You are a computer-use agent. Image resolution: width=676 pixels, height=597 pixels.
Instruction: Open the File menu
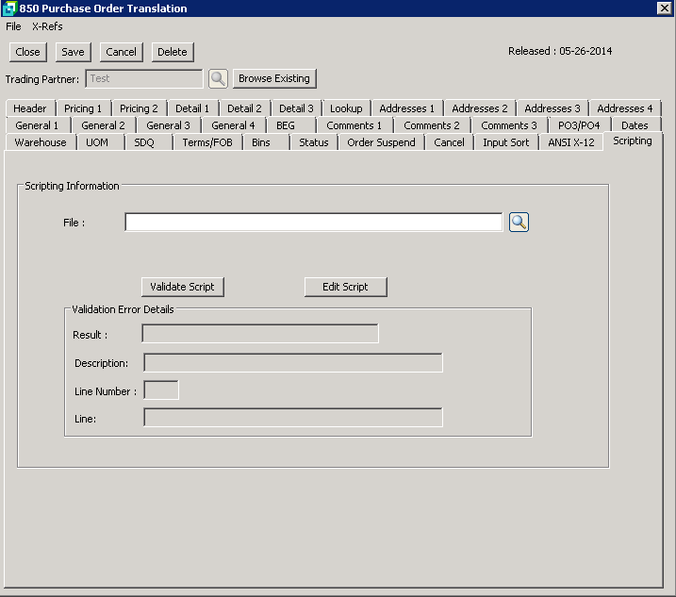[13, 26]
